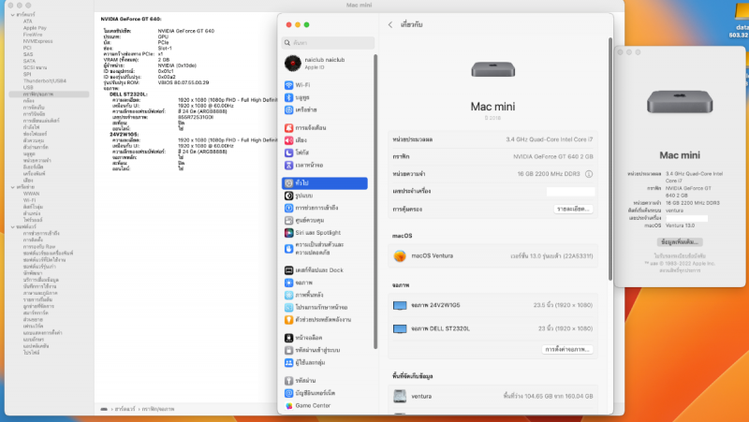Screen dimensions: 749x422
Task: Select the Network globe icon in sidebar
Action: tap(288, 109)
